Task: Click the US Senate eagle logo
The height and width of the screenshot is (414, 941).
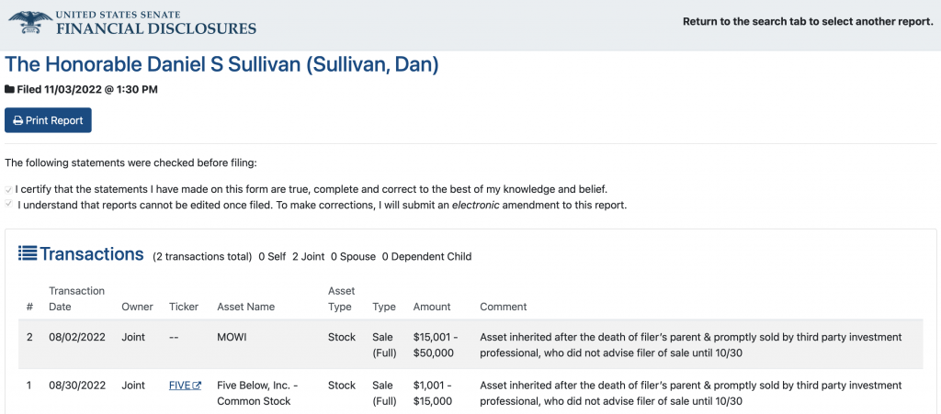Action: (x=30, y=21)
